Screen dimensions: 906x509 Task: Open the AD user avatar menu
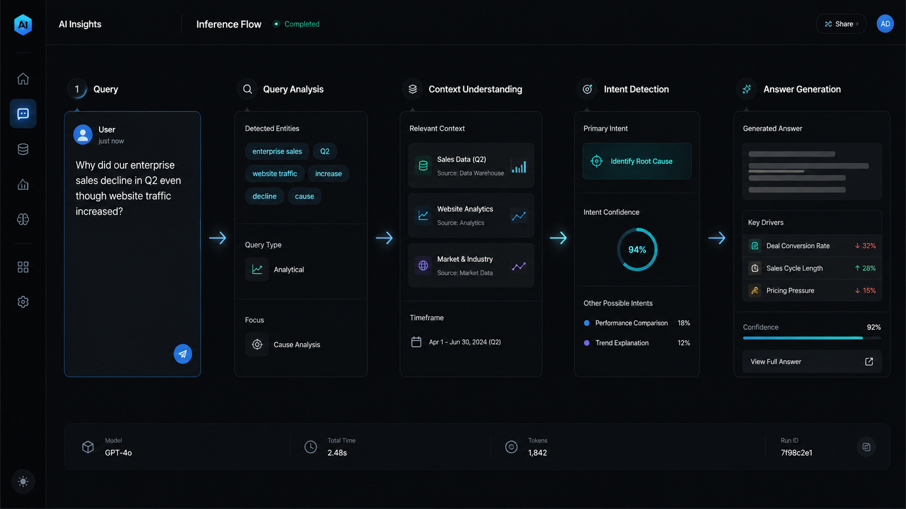coord(885,24)
